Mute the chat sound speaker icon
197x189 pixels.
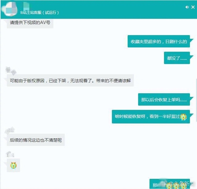pyautogui.click(x=187, y=7)
